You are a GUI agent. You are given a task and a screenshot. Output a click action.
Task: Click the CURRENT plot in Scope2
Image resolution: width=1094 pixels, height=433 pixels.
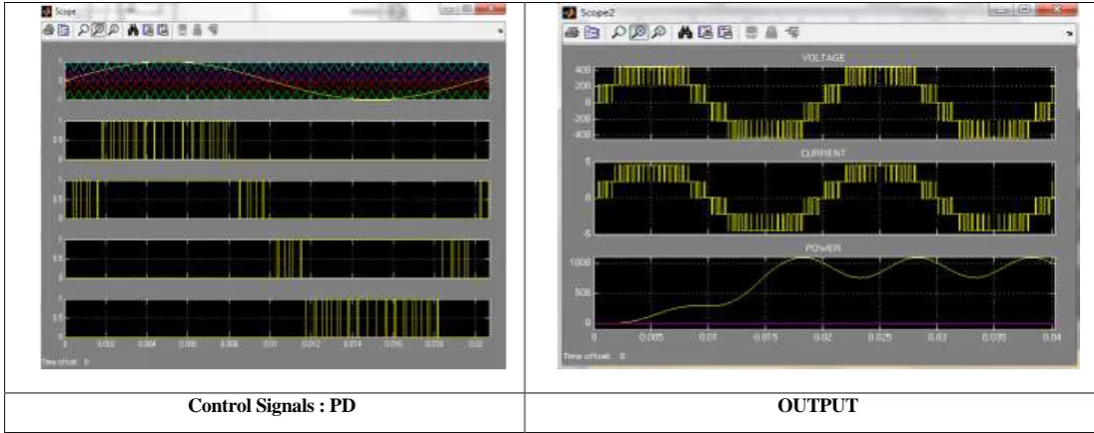coord(823,198)
